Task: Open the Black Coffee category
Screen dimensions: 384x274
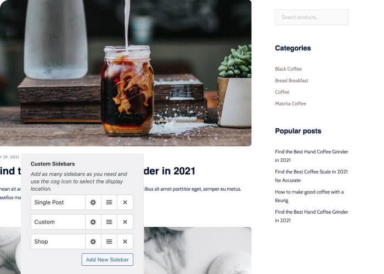Action: [288, 69]
